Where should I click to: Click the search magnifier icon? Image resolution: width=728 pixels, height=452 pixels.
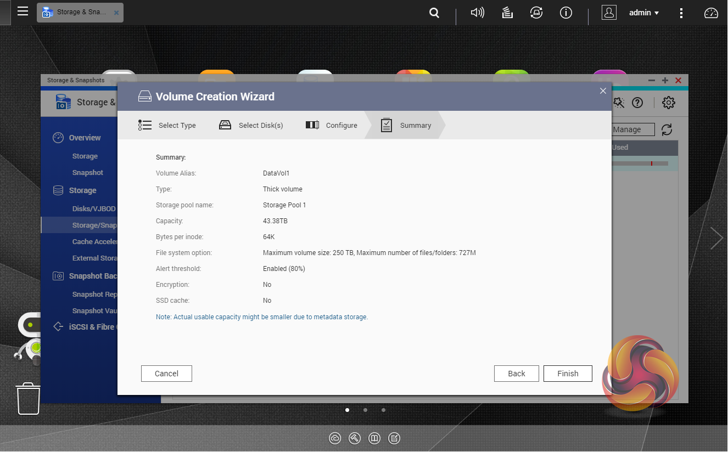[x=434, y=13]
